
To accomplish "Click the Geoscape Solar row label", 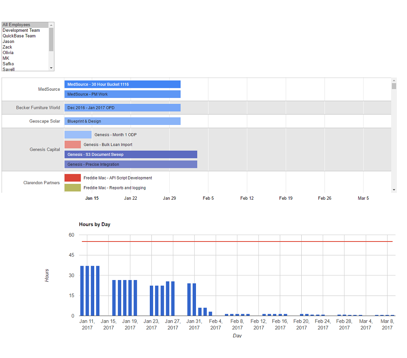I will click(x=45, y=121).
